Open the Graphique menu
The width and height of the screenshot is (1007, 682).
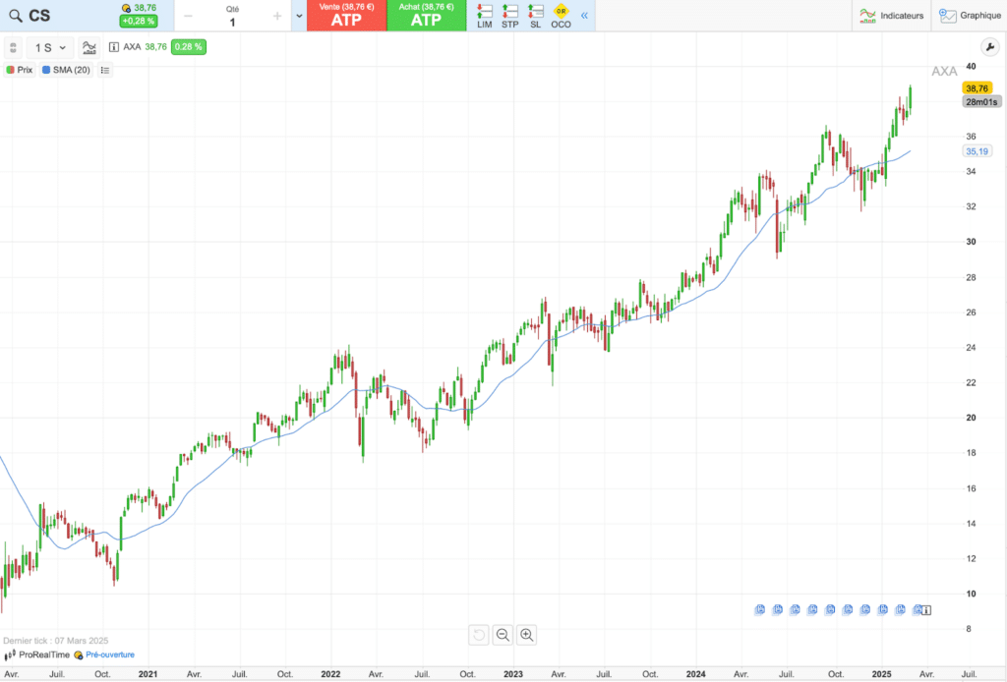coord(970,16)
